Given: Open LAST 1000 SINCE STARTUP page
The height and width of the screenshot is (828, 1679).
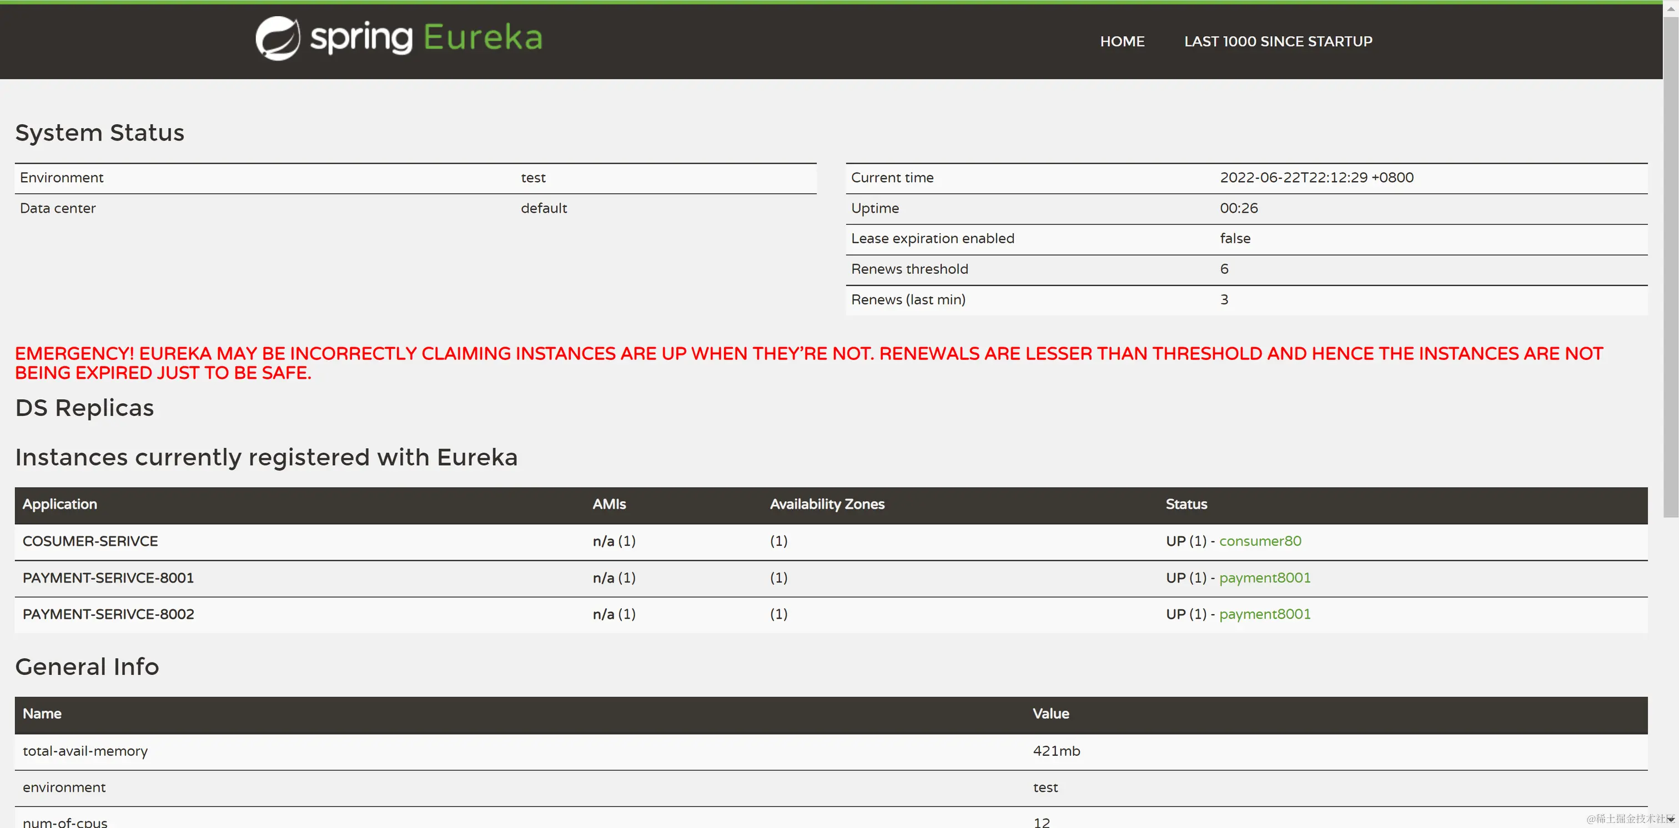Looking at the screenshot, I should click(x=1278, y=41).
